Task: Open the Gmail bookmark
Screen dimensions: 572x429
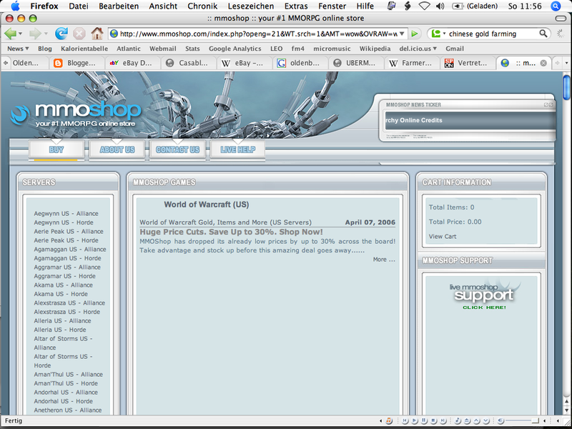Action: tap(455, 49)
